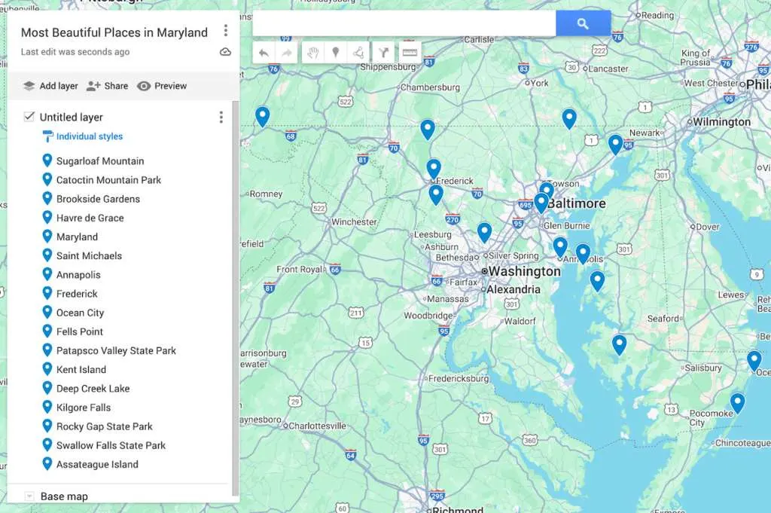
Task: Click the cloud saved status icon
Action: coord(225,52)
